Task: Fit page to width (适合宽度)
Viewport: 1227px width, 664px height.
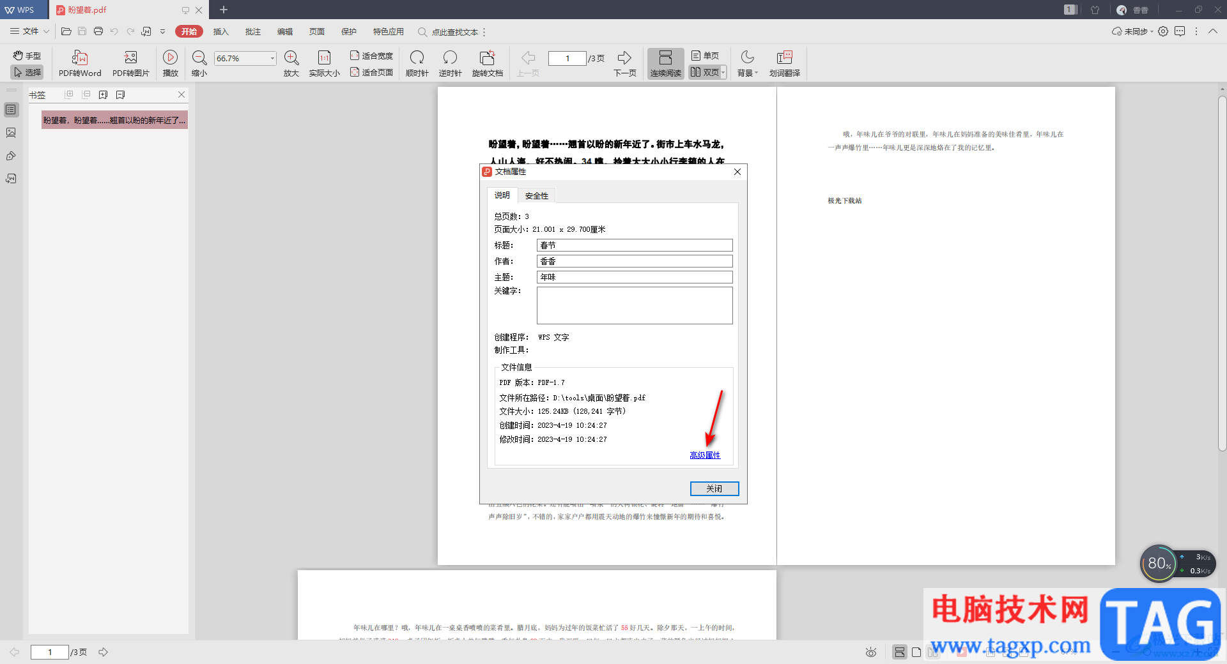Action: [371, 56]
